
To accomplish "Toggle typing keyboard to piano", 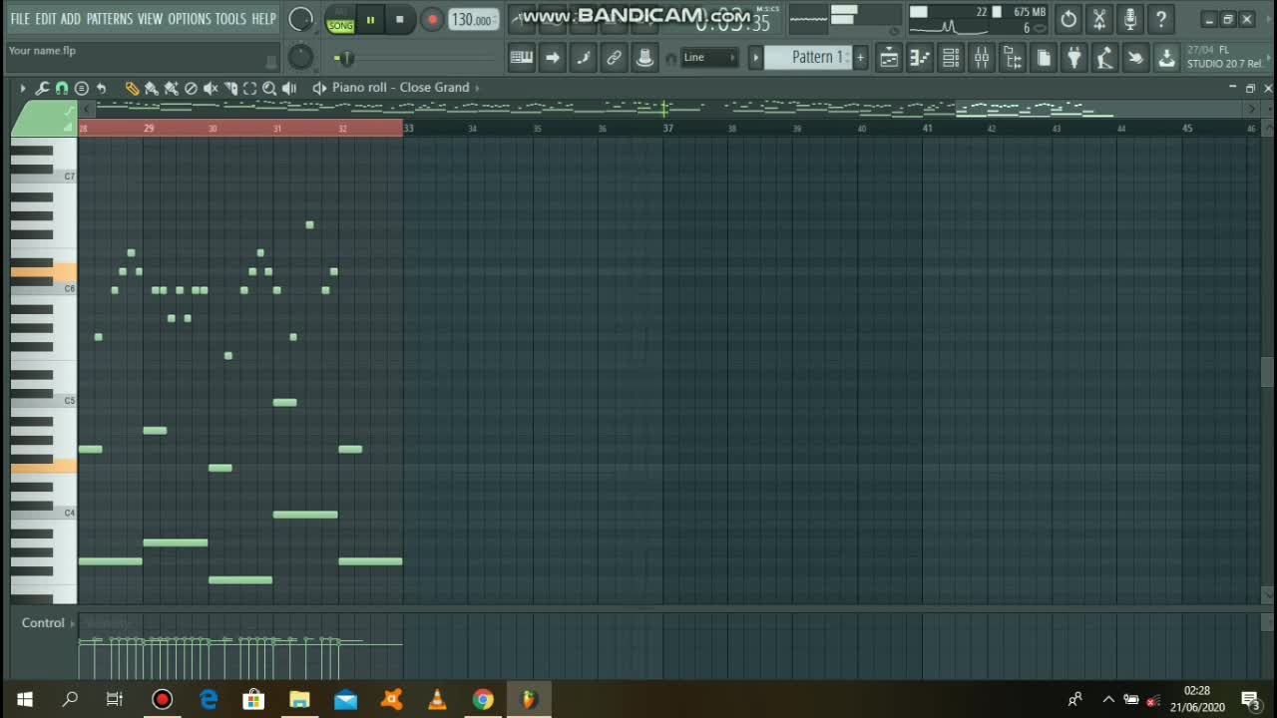I will tap(521, 58).
